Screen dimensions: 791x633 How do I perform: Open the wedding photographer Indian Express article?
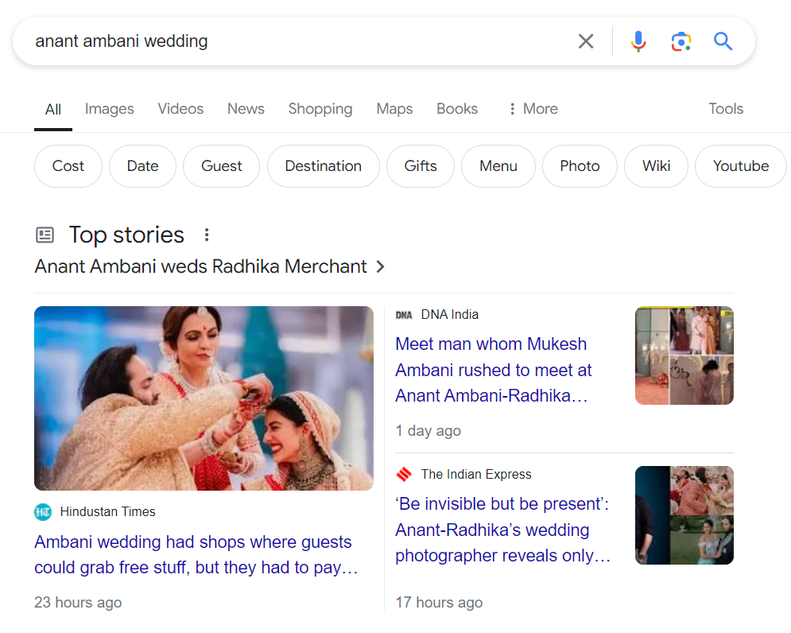502,530
